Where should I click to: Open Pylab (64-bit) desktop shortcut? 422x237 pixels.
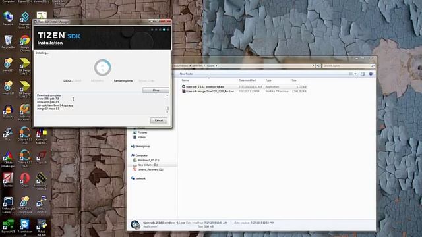pos(42,228)
